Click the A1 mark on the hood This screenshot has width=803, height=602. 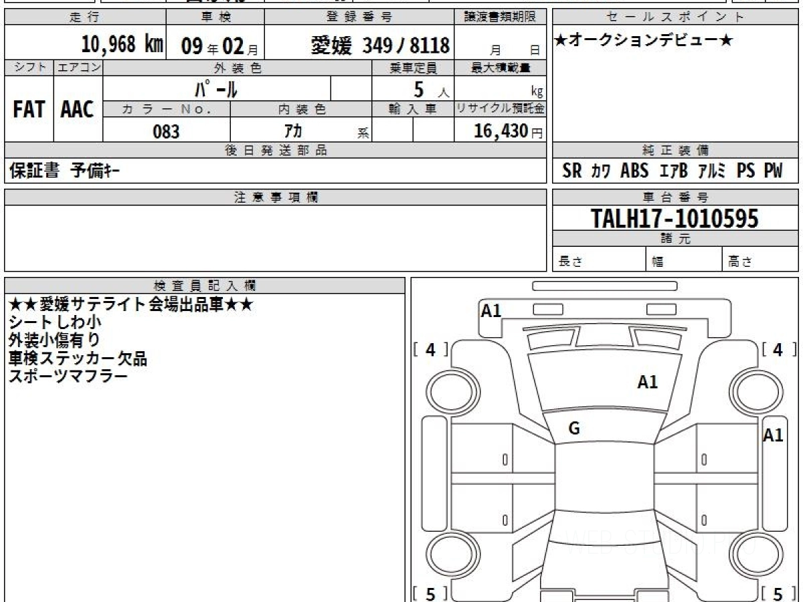click(647, 382)
